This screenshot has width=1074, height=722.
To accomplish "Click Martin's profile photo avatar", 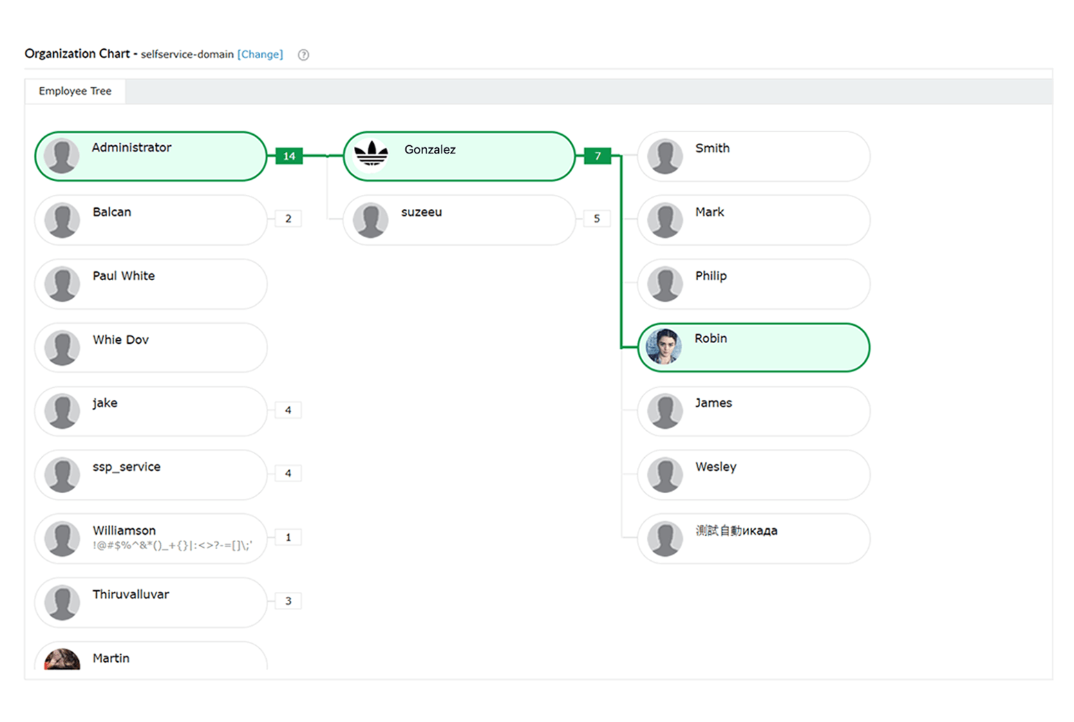I will [62, 659].
